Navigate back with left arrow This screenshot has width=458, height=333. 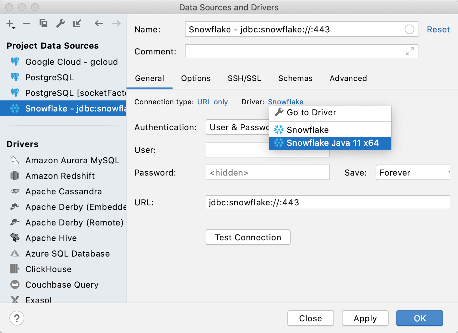(x=99, y=23)
